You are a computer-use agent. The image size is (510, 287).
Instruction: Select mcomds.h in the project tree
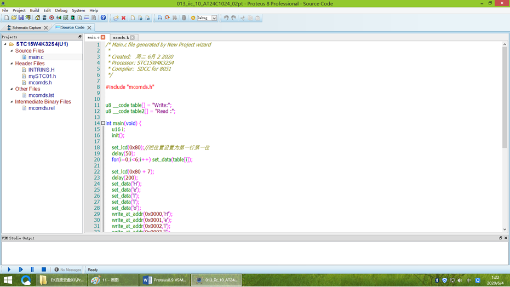(40, 83)
